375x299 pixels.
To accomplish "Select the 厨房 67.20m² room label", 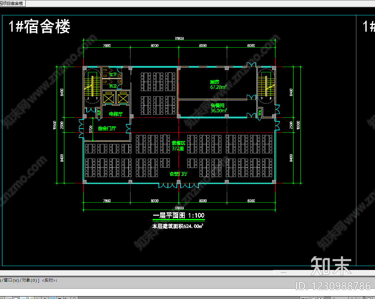I will point(218,85).
